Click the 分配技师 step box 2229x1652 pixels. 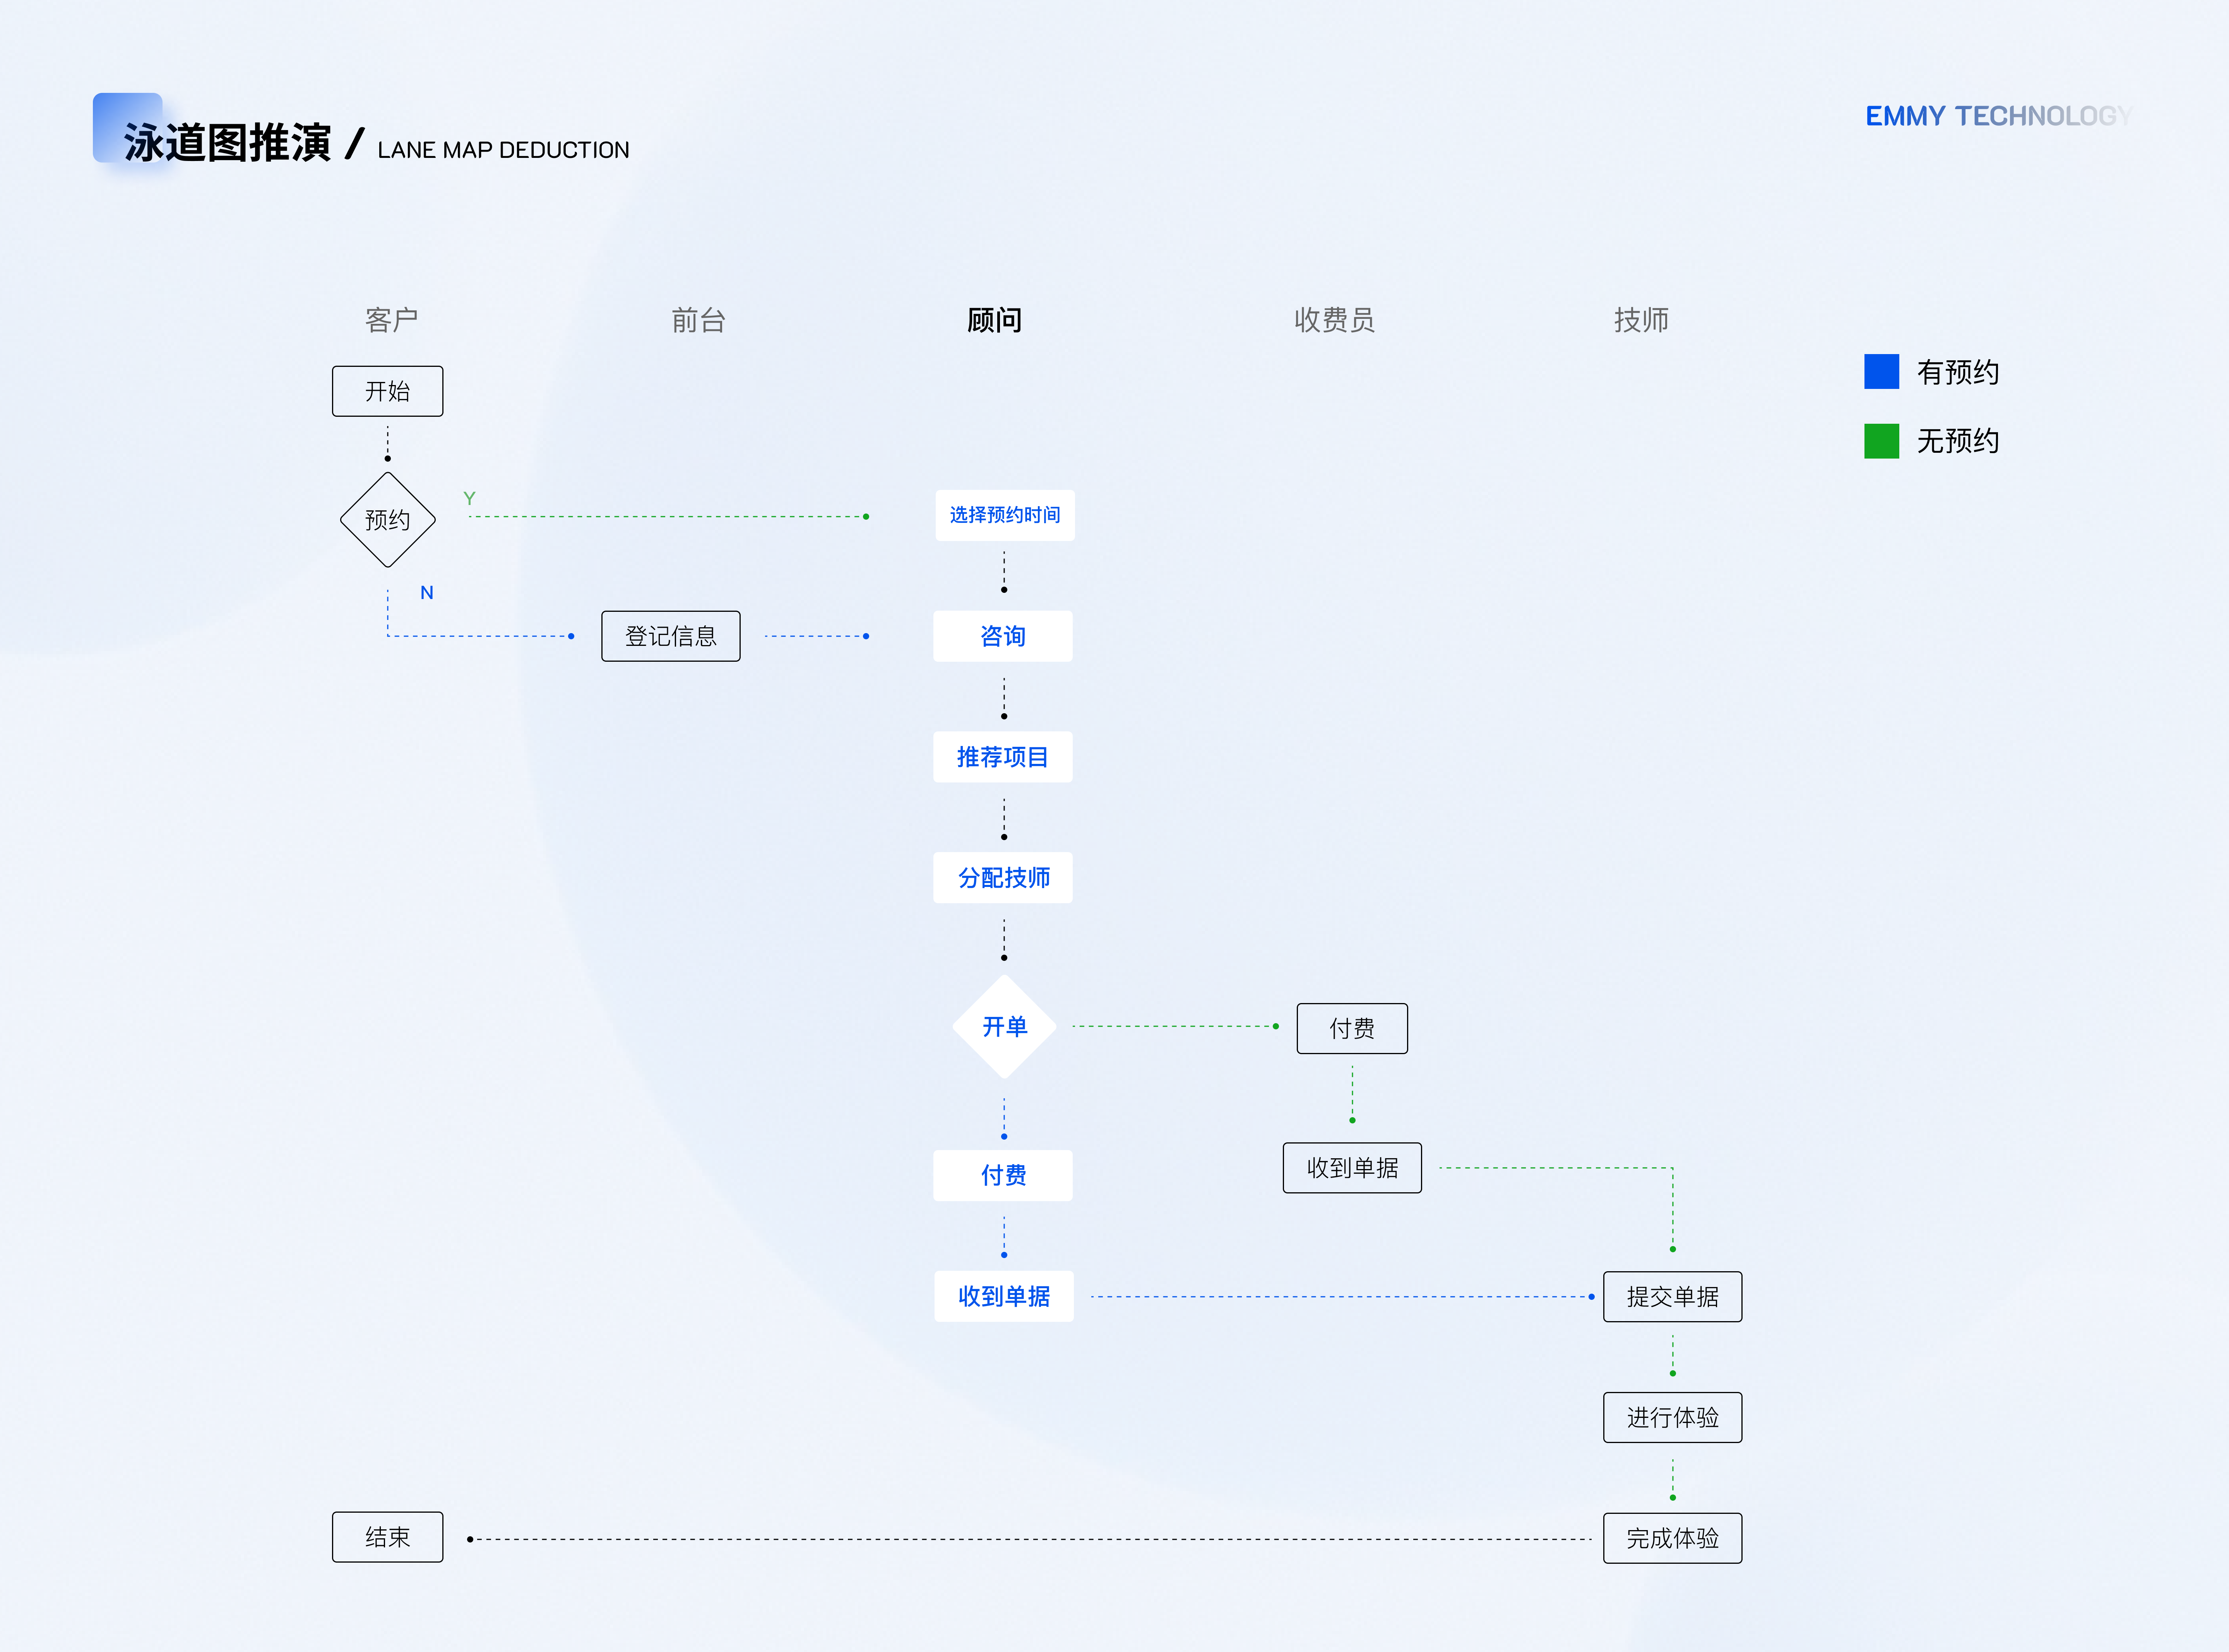[x=1003, y=878]
